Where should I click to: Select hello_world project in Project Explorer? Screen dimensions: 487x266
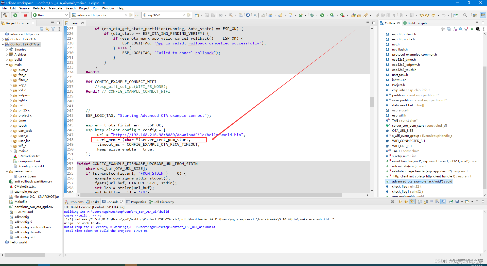[x=19, y=242]
